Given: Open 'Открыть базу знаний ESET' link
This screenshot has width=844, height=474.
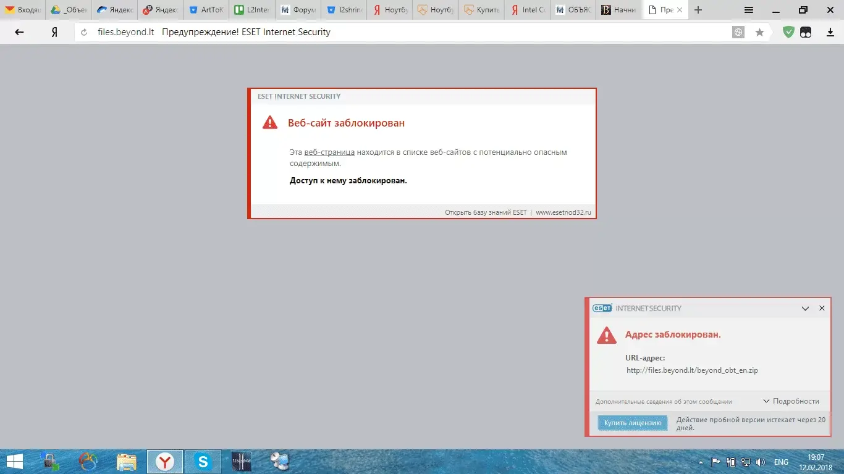Looking at the screenshot, I should coord(486,212).
